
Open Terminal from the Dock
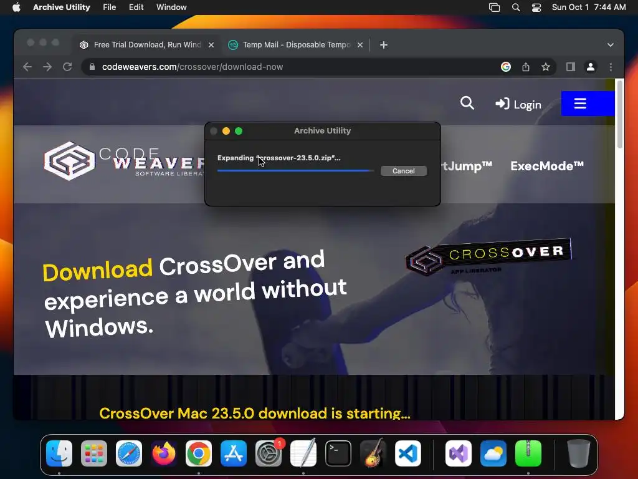[x=338, y=453]
